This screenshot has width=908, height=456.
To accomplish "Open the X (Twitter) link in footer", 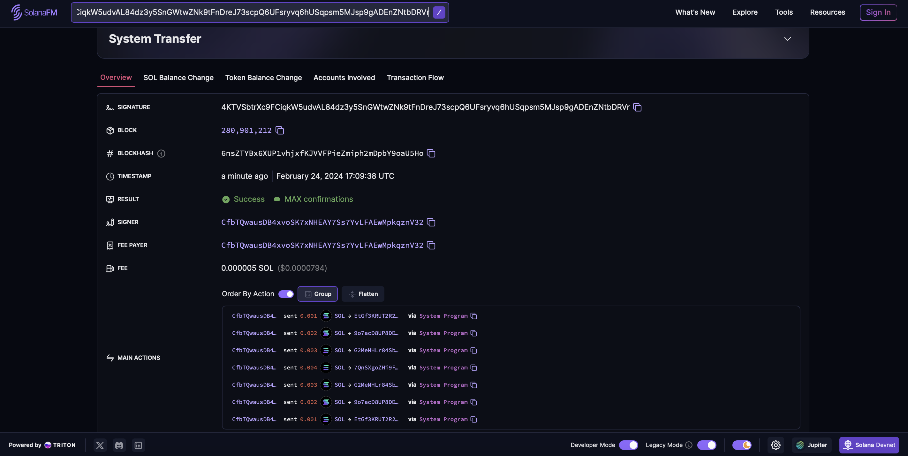I will [100, 445].
